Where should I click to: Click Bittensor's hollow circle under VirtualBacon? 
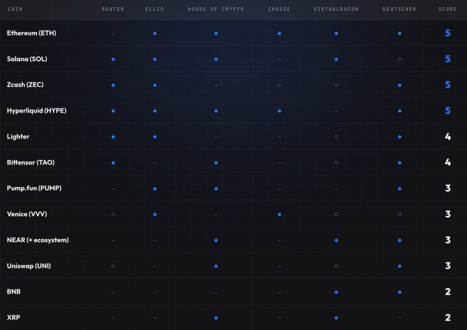coord(337,163)
